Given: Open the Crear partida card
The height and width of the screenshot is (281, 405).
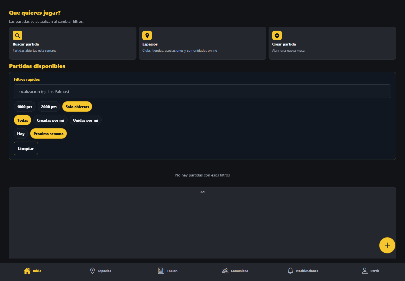Looking at the screenshot, I should coord(332,43).
